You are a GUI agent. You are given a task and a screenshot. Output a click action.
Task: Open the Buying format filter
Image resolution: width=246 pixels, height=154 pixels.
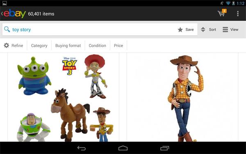(x=68, y=46)
